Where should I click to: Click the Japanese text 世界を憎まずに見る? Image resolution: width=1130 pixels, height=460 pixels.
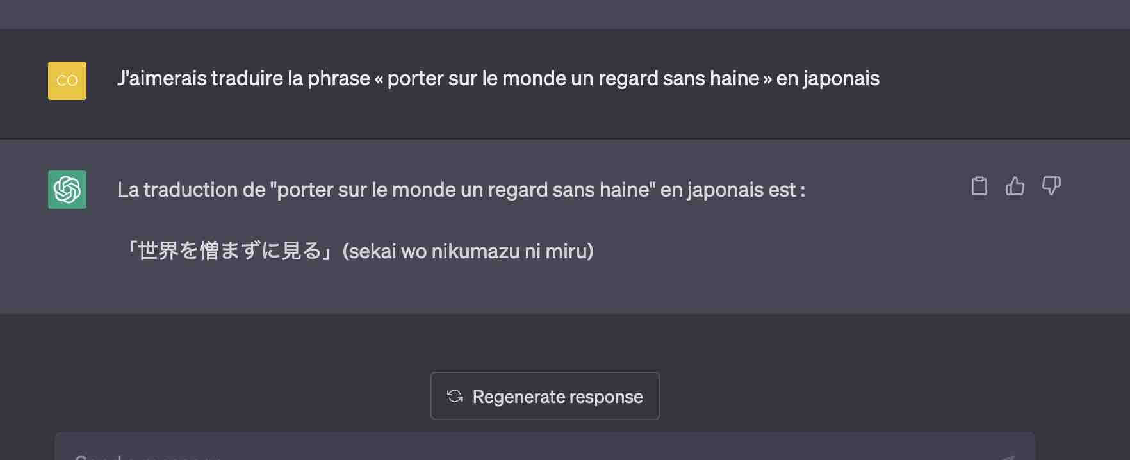coord(230,251)
